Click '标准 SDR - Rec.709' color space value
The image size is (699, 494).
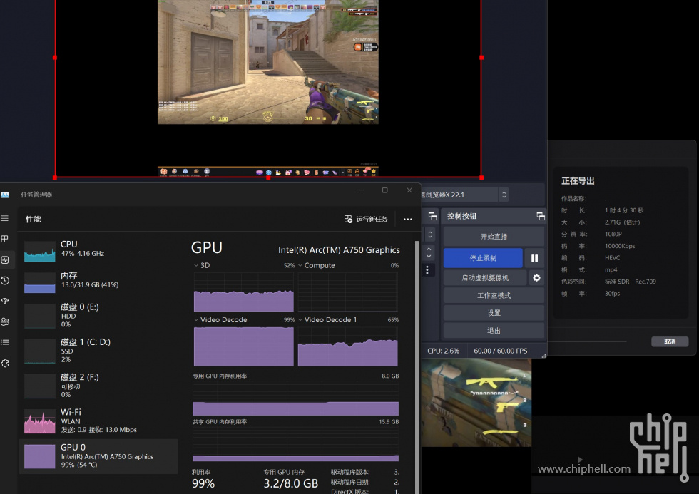[631, 282]
